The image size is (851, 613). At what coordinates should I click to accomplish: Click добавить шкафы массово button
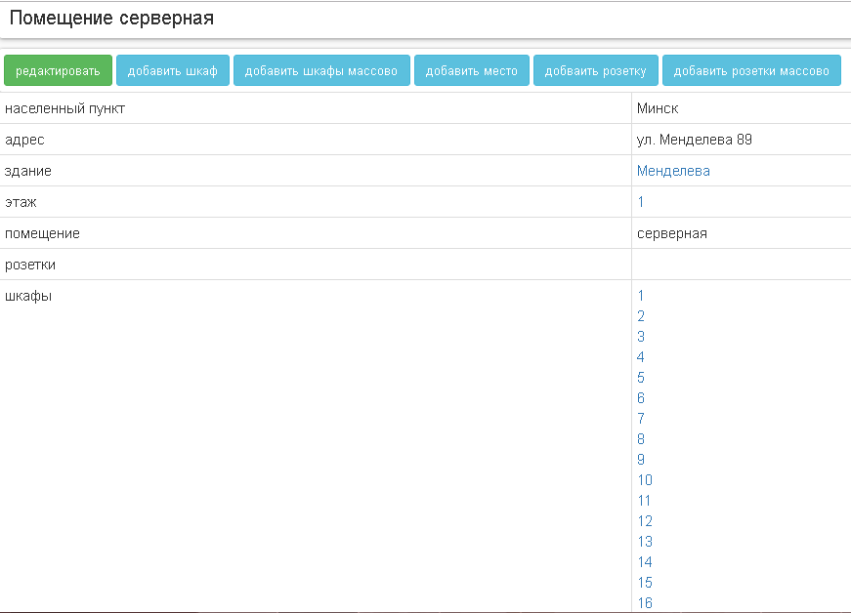coord(321,70)
